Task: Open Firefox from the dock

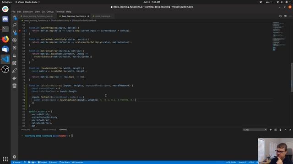Action: click(5, 39)
